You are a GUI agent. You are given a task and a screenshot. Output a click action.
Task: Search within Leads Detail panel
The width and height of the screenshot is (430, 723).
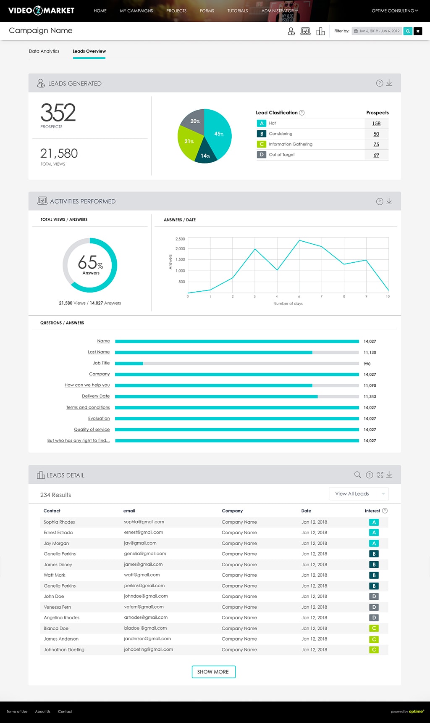tap(357, 475)
